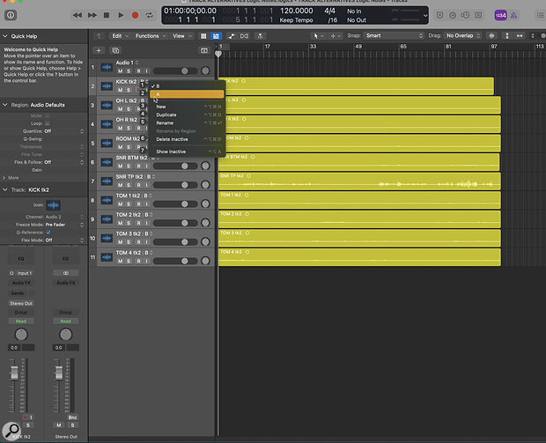
Task: Click the Catch Playhead icon
Action: tap(260, 36)
